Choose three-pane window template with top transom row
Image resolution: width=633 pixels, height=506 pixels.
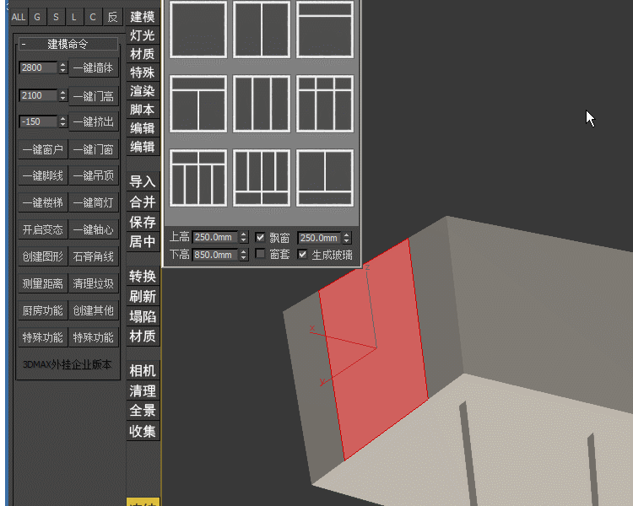tap(325, 104)
